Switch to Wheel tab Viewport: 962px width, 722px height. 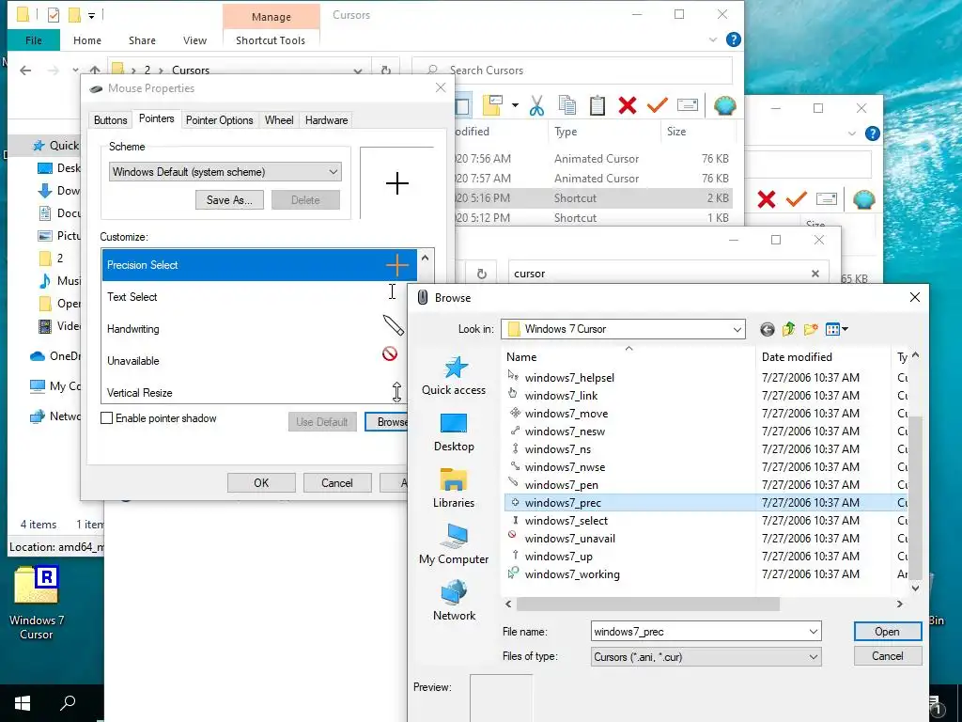tap(279, 120)
